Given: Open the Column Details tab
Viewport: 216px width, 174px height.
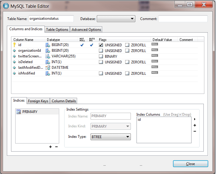Looking at the screenshot, I should 64,101.
